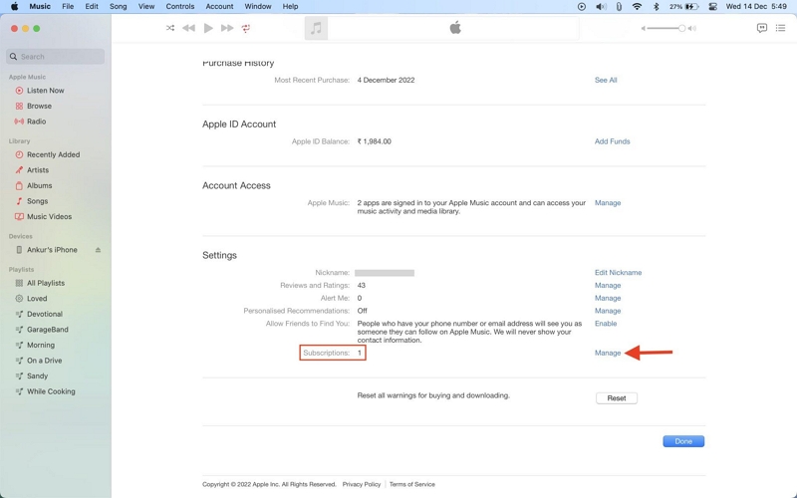Viewport: 797px width, 498px height.
Task: Click the battery status indicator
Action: (x=684, y=7)
